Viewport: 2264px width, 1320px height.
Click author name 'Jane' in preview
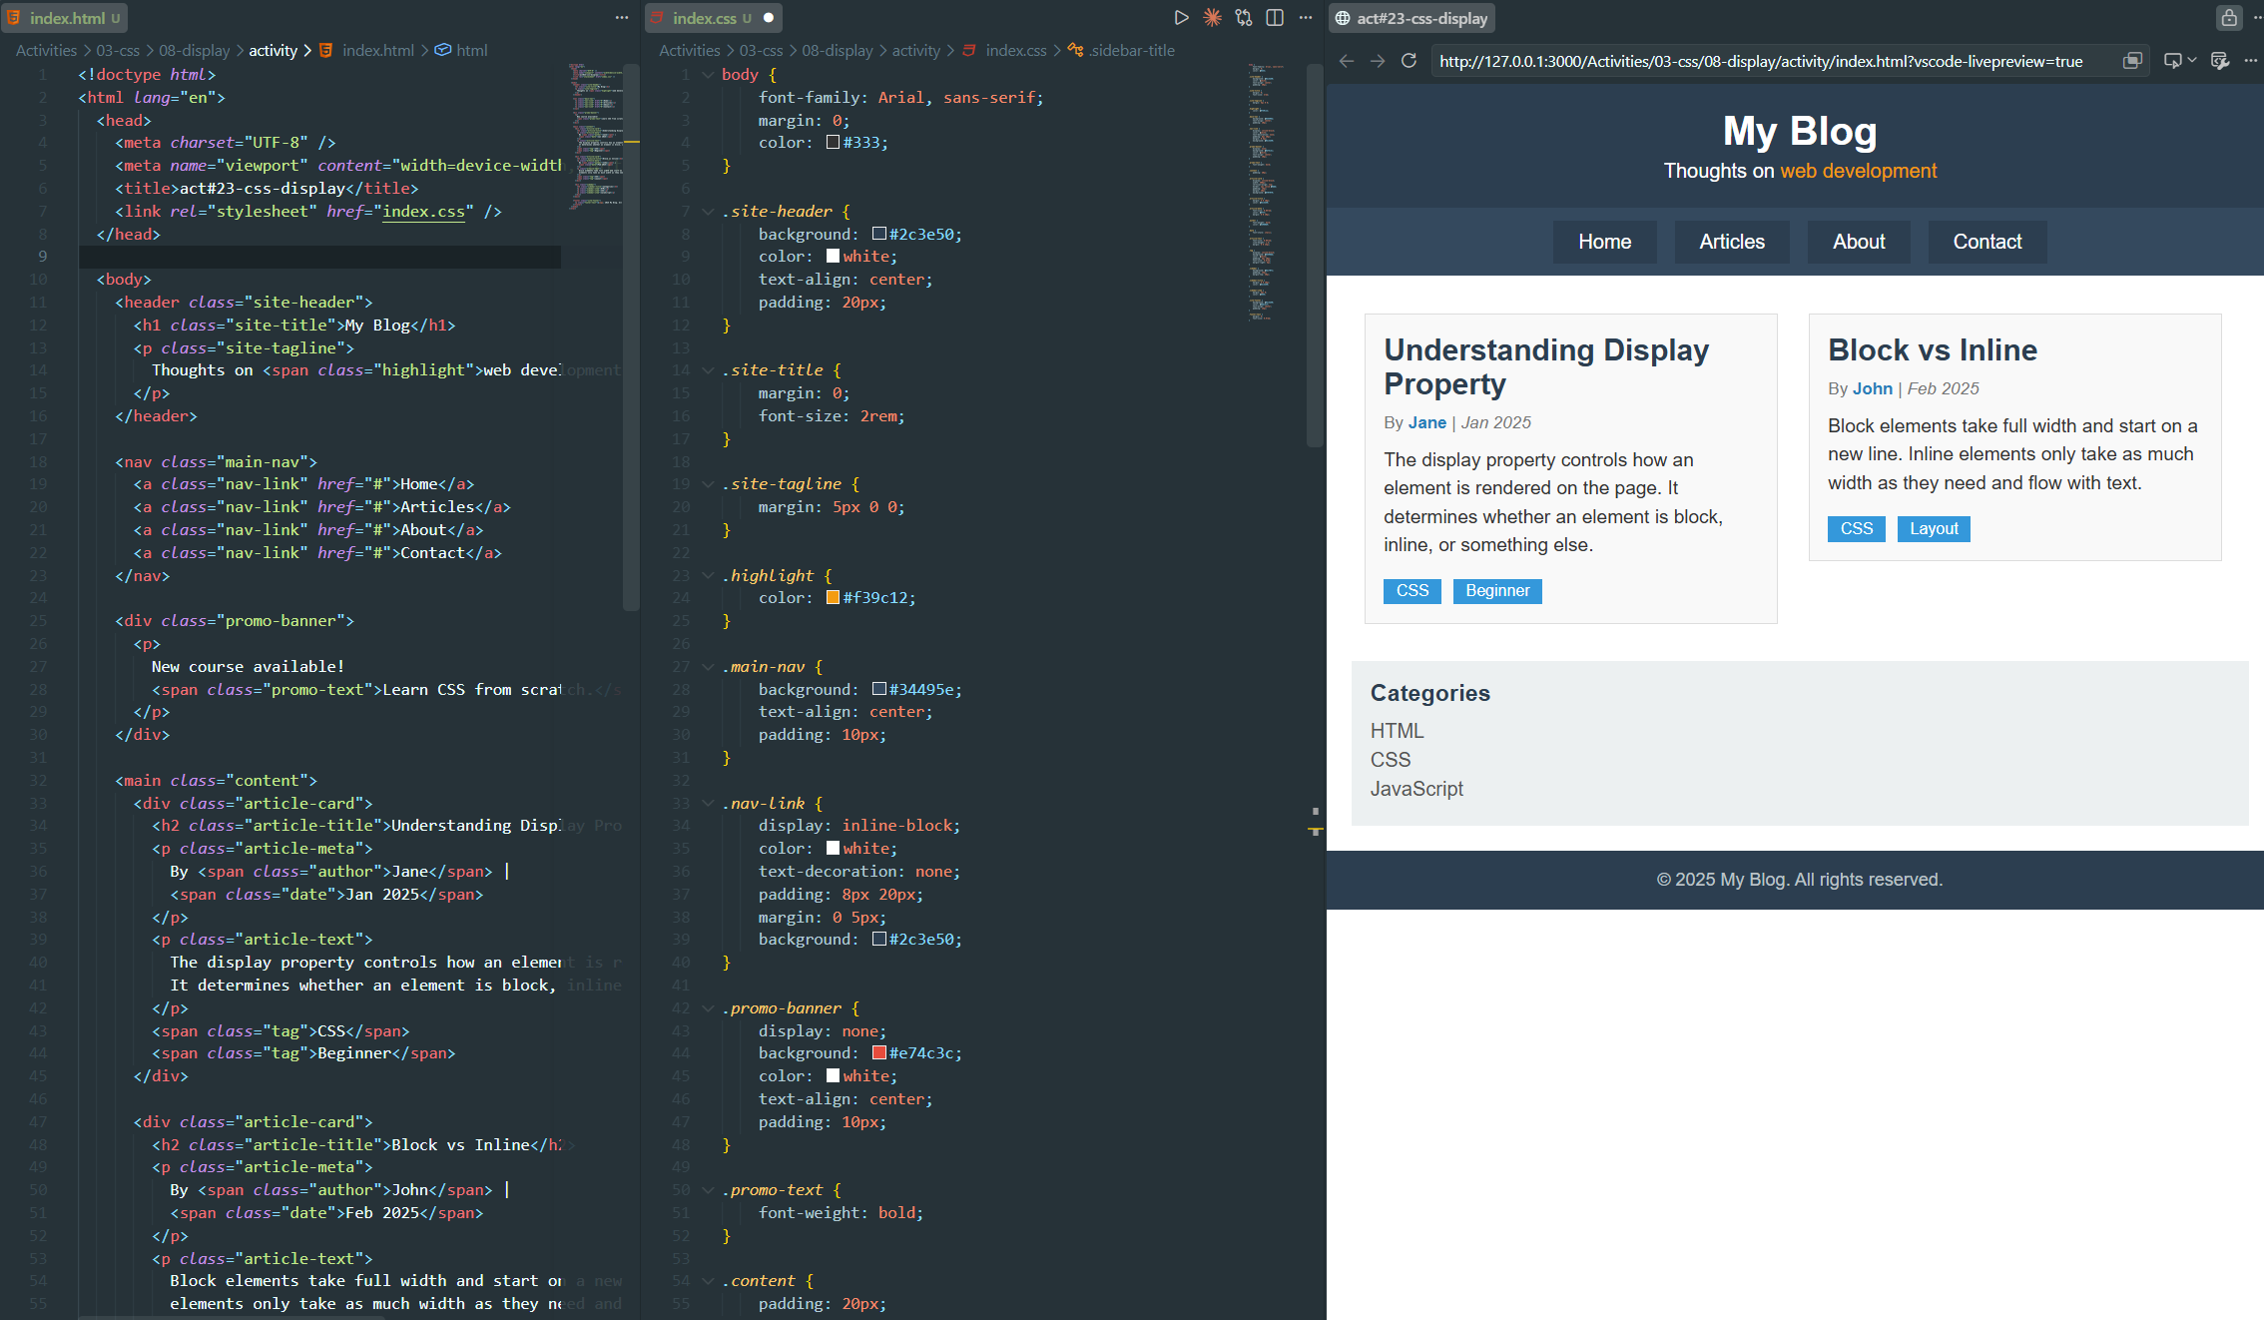tap(1426, 422)
